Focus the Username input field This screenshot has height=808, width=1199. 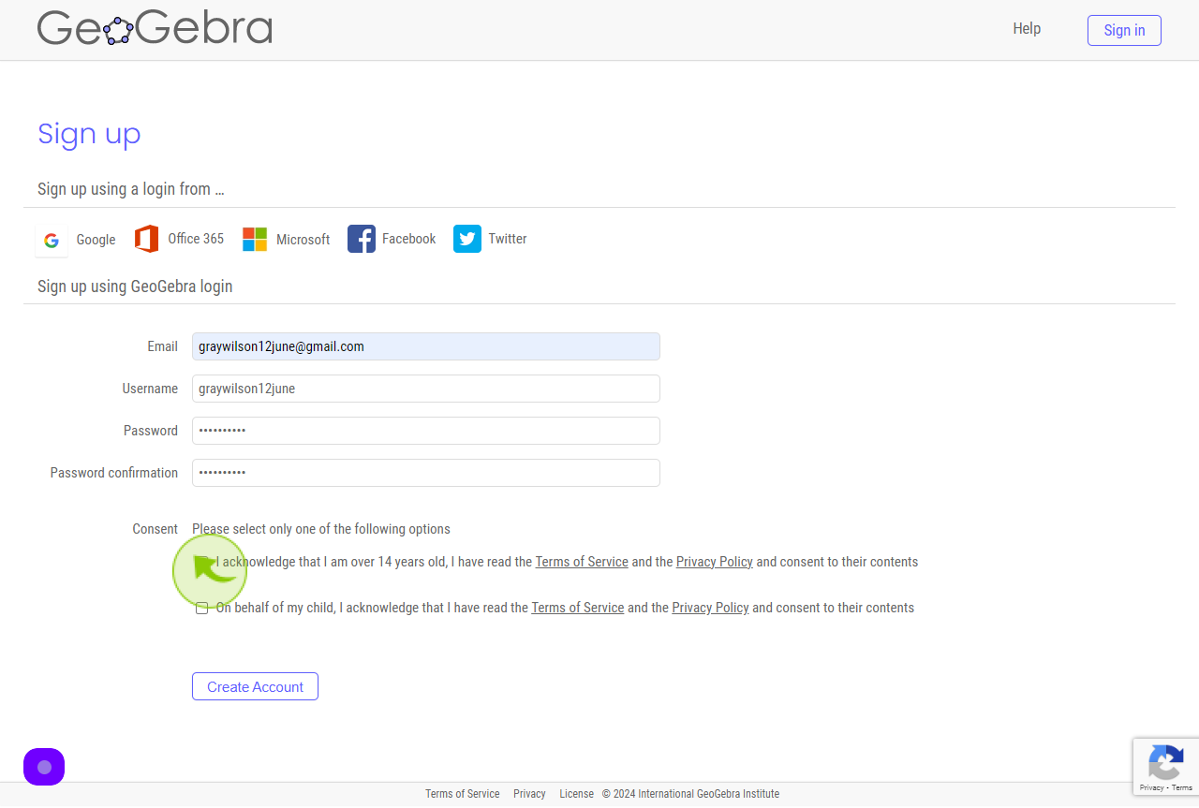[426, 389]
